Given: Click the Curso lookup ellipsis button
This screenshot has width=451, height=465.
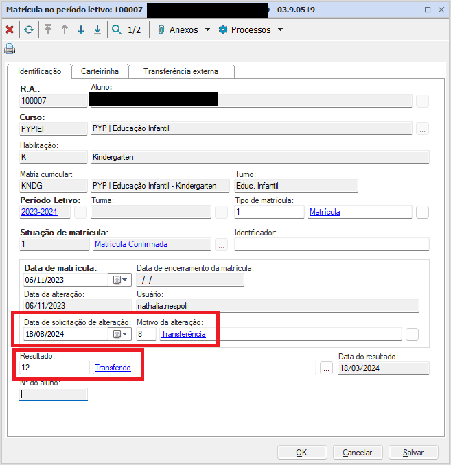Looking at the screenshot, I should click(422, 129).
